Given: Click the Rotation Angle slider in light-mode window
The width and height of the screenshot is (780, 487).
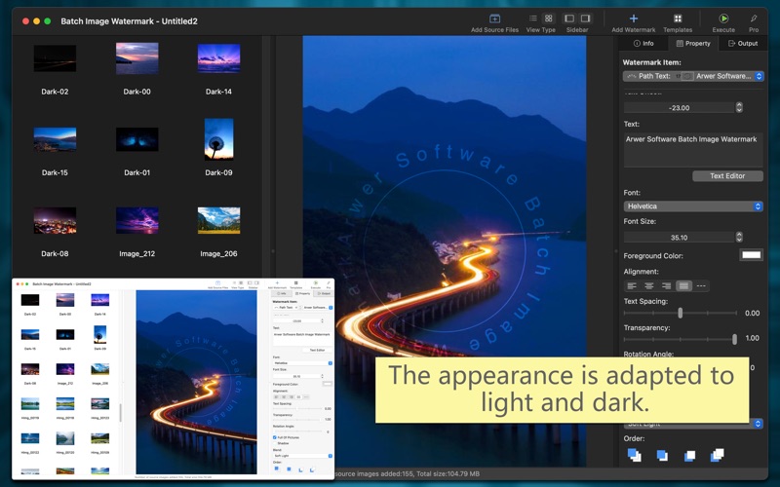Looking at the screenshot, I should click(x=297, y=431).
